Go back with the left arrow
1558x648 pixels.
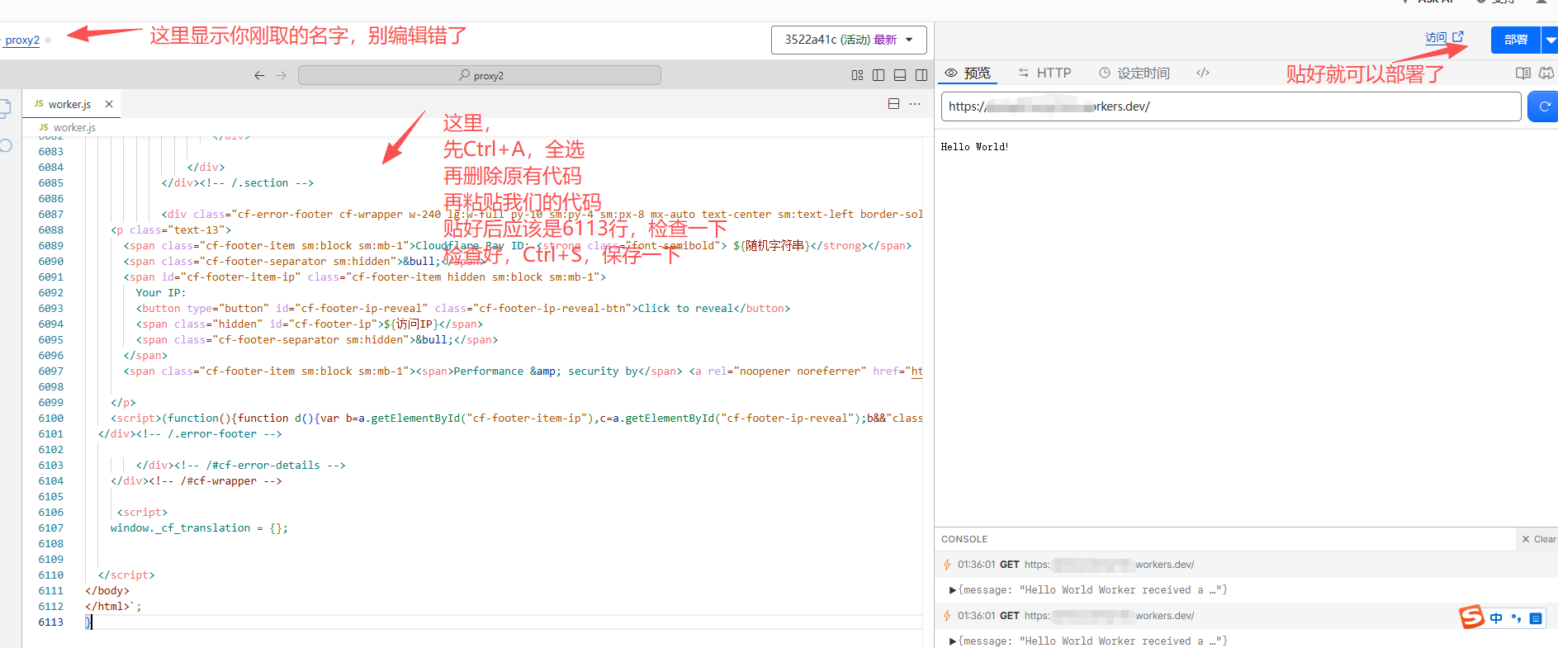pos(259,75)
